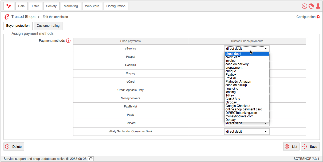
Task: Collapse the eService payment dropdown
Action: (x=247, y=49)
